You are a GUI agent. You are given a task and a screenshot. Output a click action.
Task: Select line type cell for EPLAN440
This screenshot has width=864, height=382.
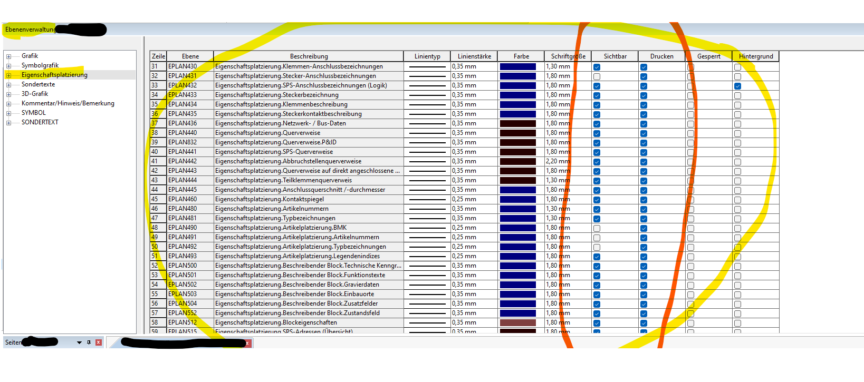click(427, 133)
